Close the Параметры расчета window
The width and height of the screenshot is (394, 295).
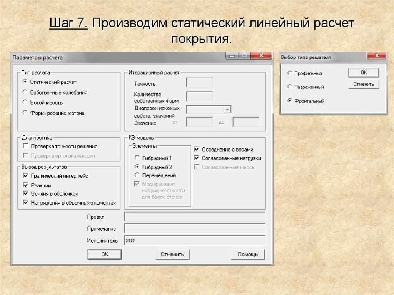pyautogui.click(x=261, y=55)
